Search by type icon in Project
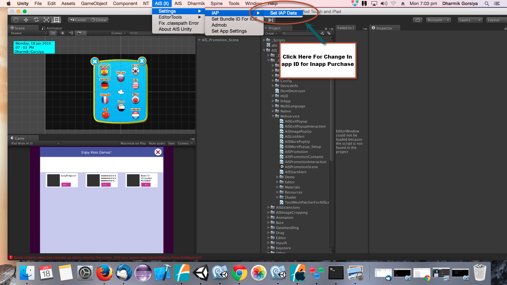The width and height of the screenshot is (507, 285). pyautogui.click(x=323, y=33)
